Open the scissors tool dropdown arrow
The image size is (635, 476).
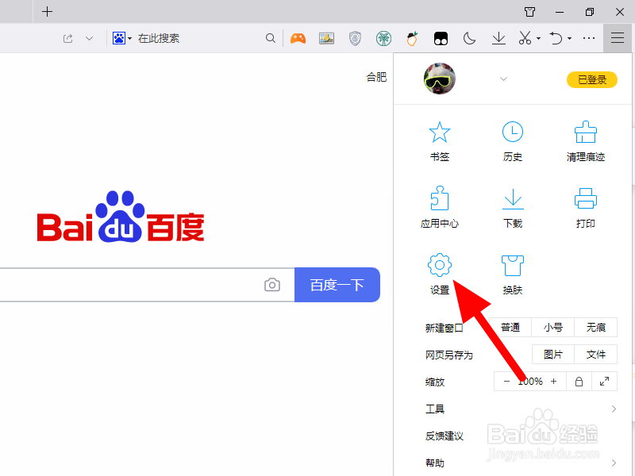click(539, 39)
